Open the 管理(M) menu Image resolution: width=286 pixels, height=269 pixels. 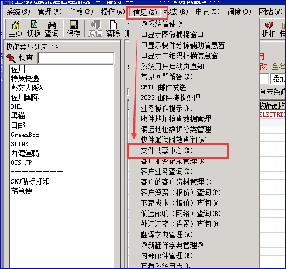(50, 12)
